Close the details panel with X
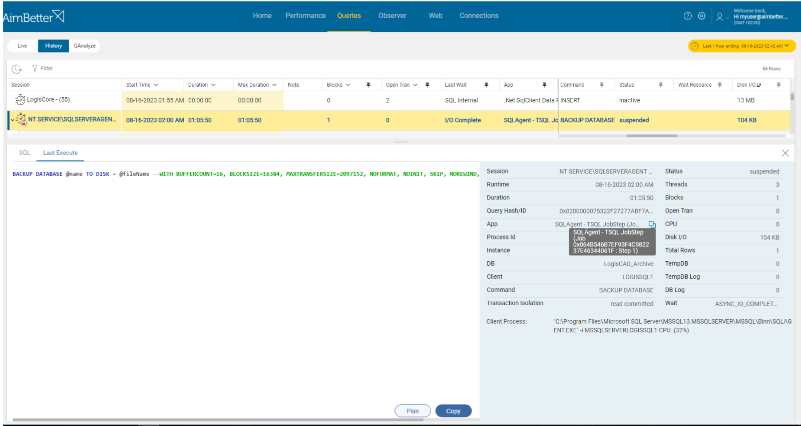The height and width of the screenshot is (426, 801). coord(785,153)
